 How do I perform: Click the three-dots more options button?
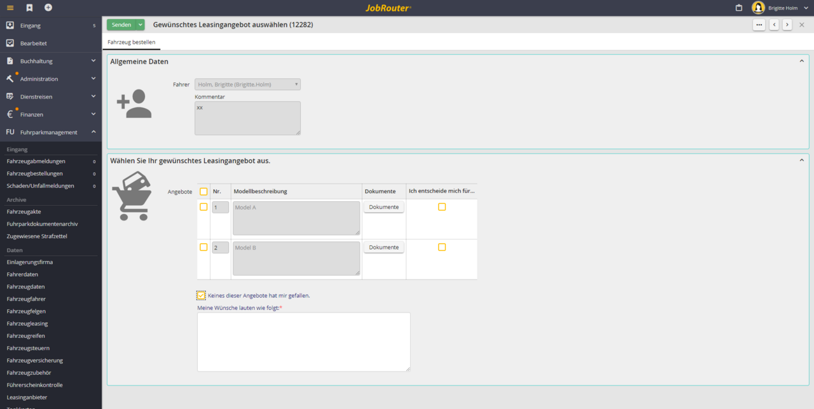(x=759, y=25)
